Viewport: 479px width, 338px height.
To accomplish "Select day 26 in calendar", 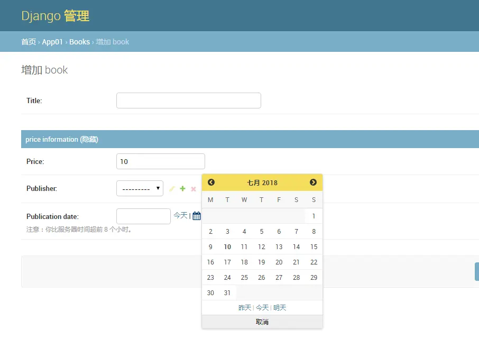I will (262, 277).
